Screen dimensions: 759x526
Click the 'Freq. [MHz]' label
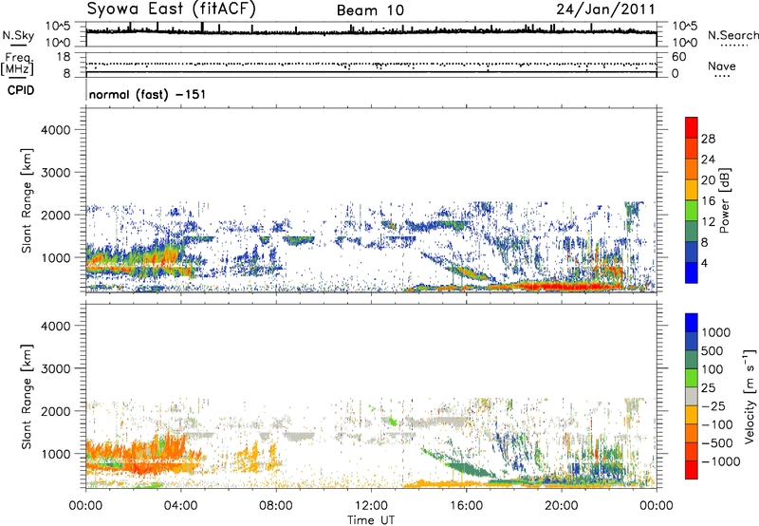click(x=18, y=65)
